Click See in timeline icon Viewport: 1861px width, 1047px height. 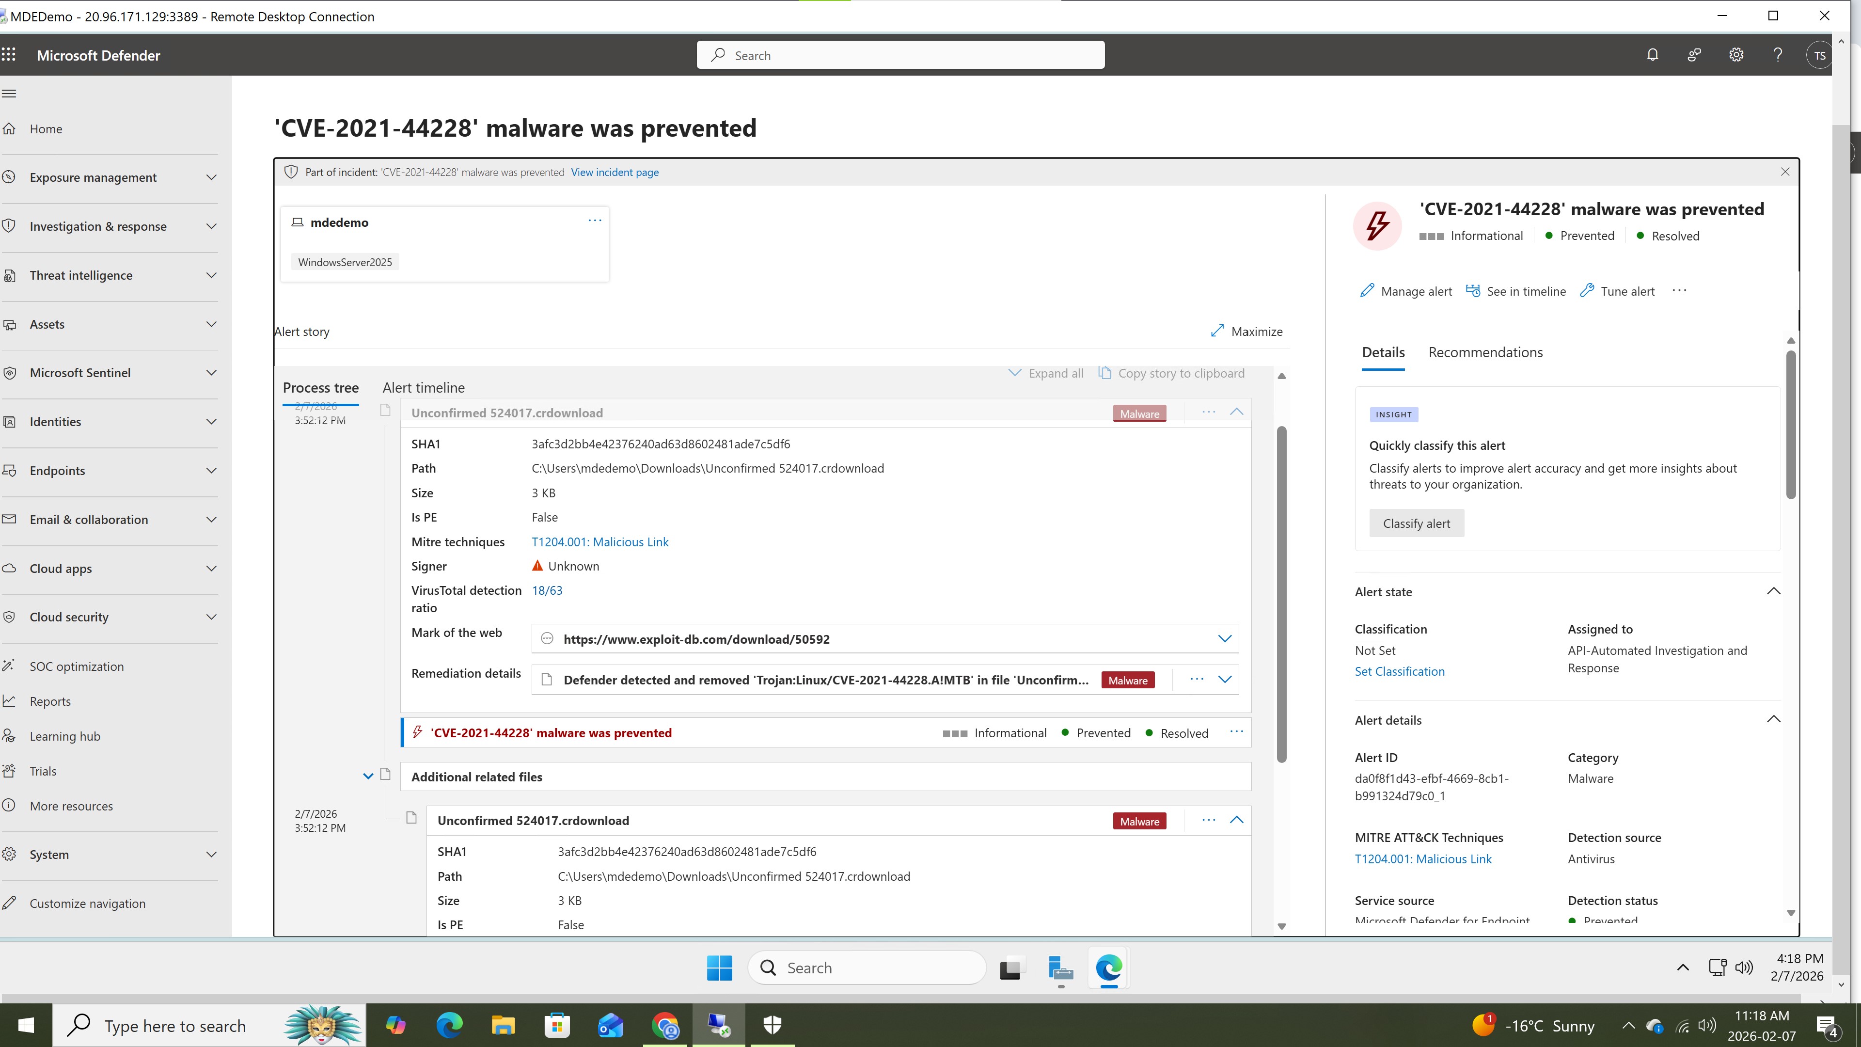pos(1472,290)
